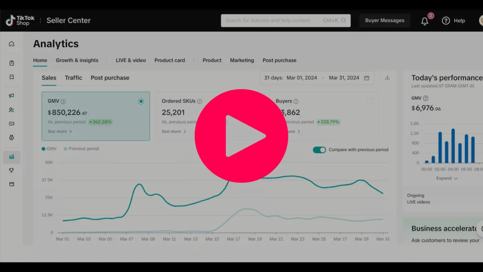Screen dimensions: 483x272
Task: Focus the search for features and help content field
Action: pyautogui.click(x=286, y=21)
